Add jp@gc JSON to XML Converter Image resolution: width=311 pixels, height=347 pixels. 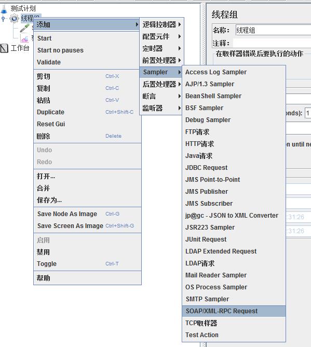(234, 216)
